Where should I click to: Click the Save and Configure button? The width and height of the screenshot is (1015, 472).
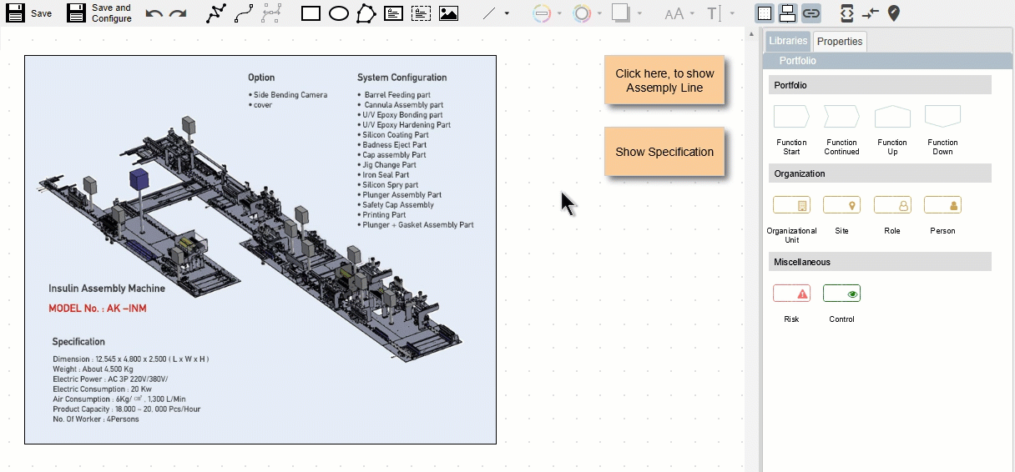pos(99,13)
